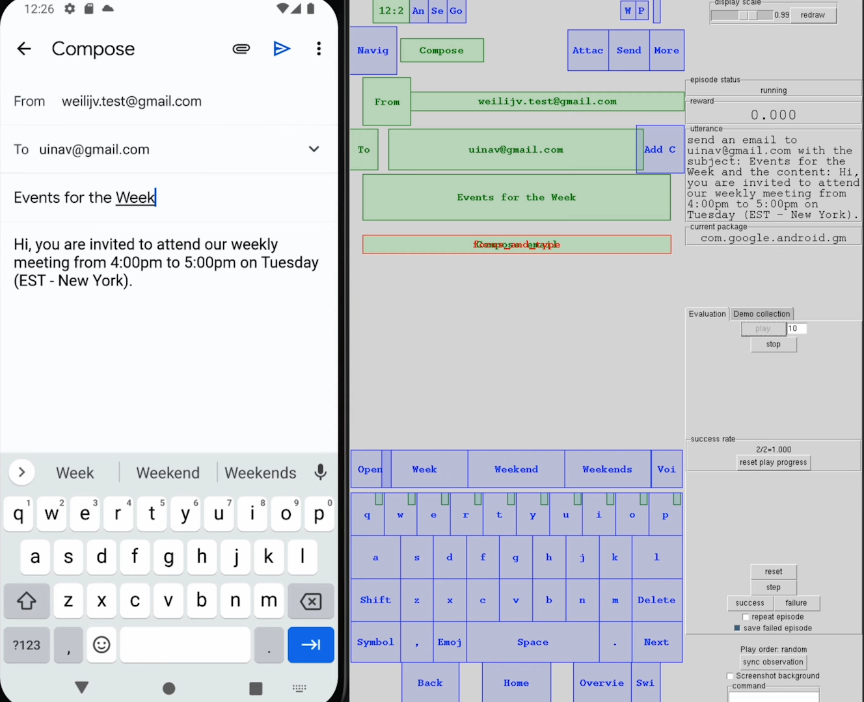
Task: Attach a file with the paperclip icon
Action: (x=241, y=49)
